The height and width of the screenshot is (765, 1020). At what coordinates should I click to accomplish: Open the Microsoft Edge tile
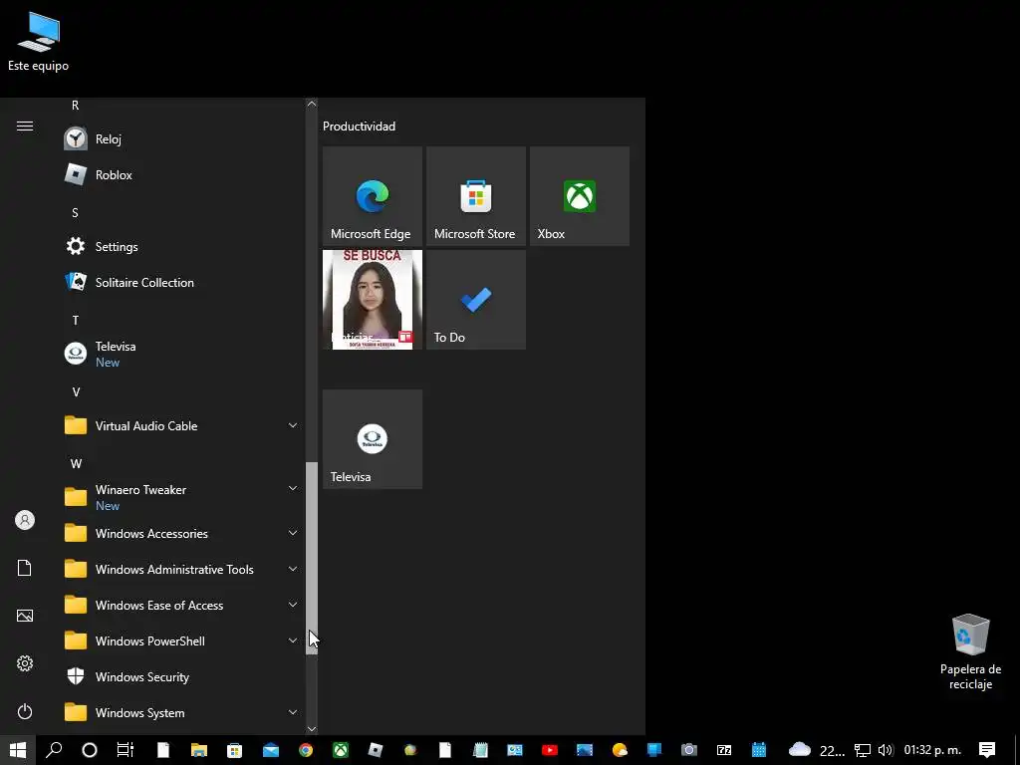tap(373, 196)
